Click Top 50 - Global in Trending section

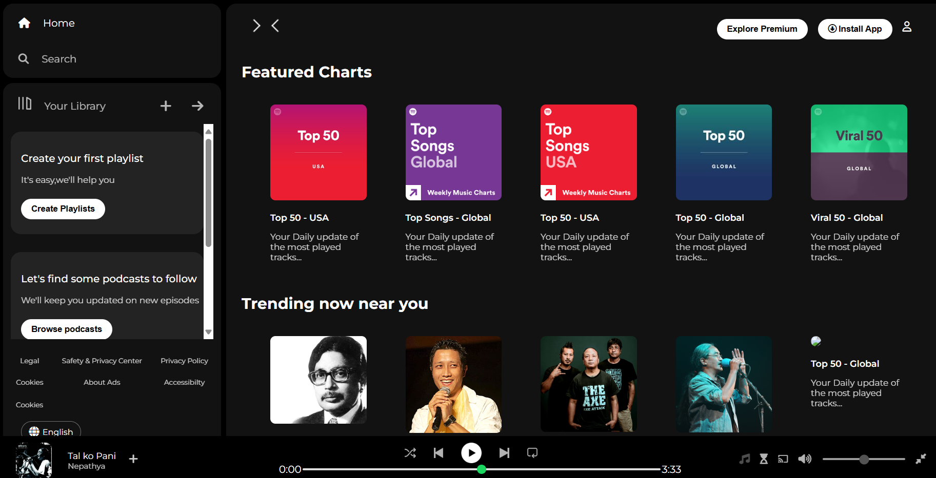coord(845,364)
